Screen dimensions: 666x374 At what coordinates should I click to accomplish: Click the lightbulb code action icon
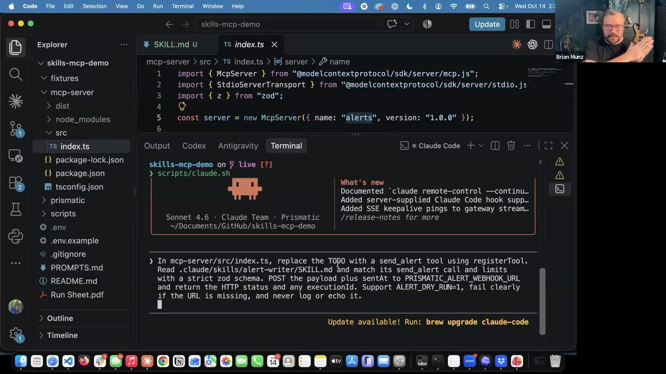pos(182,106)
